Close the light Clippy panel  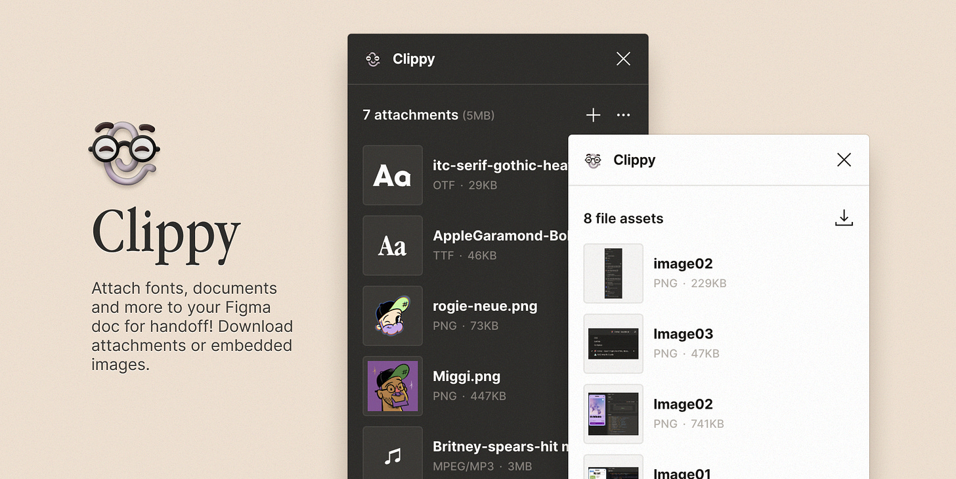(x=844, y=160)
